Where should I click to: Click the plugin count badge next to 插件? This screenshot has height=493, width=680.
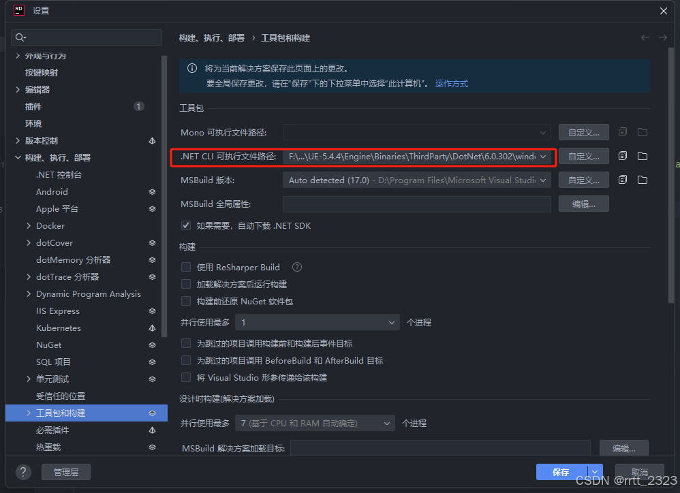138,107
